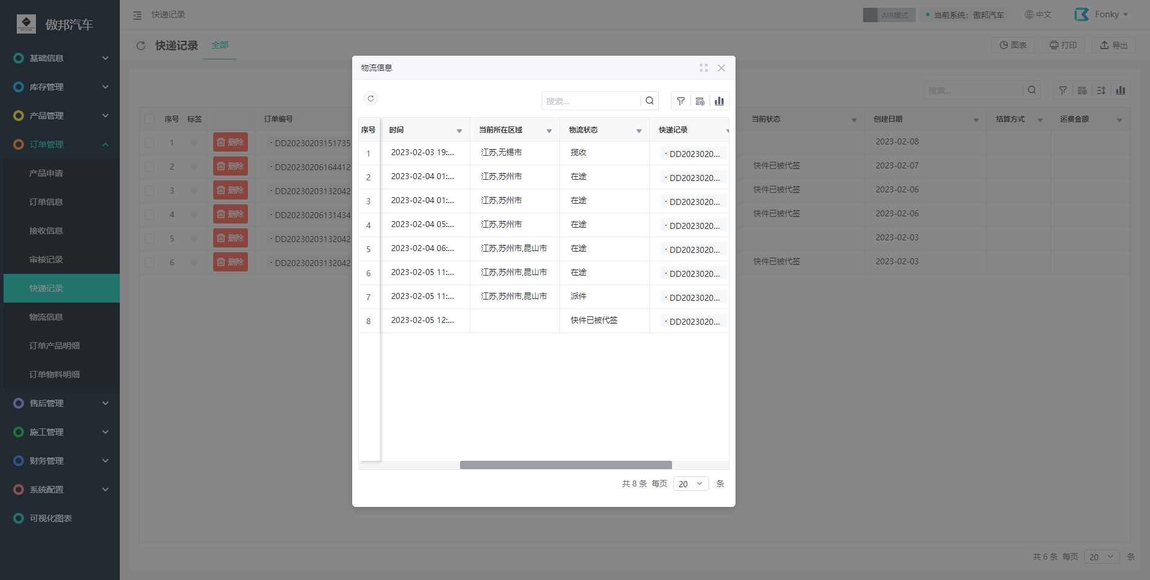Toggle fullscreen for the 物流信息 dialog
This screenshot has height=580, width=1150.
pos(704,68)
